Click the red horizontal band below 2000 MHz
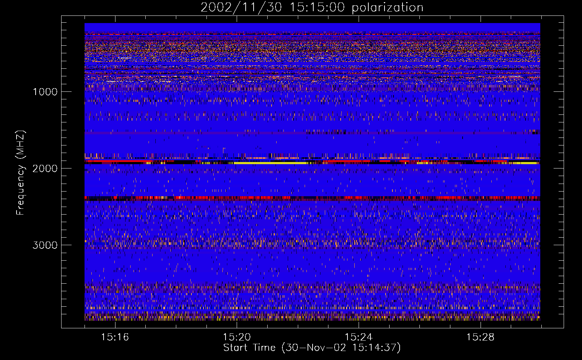Screen dimensions: 582x360 click(312, 198)
